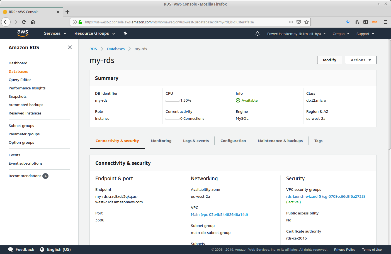Open the Main VPC link

[219, 214]
